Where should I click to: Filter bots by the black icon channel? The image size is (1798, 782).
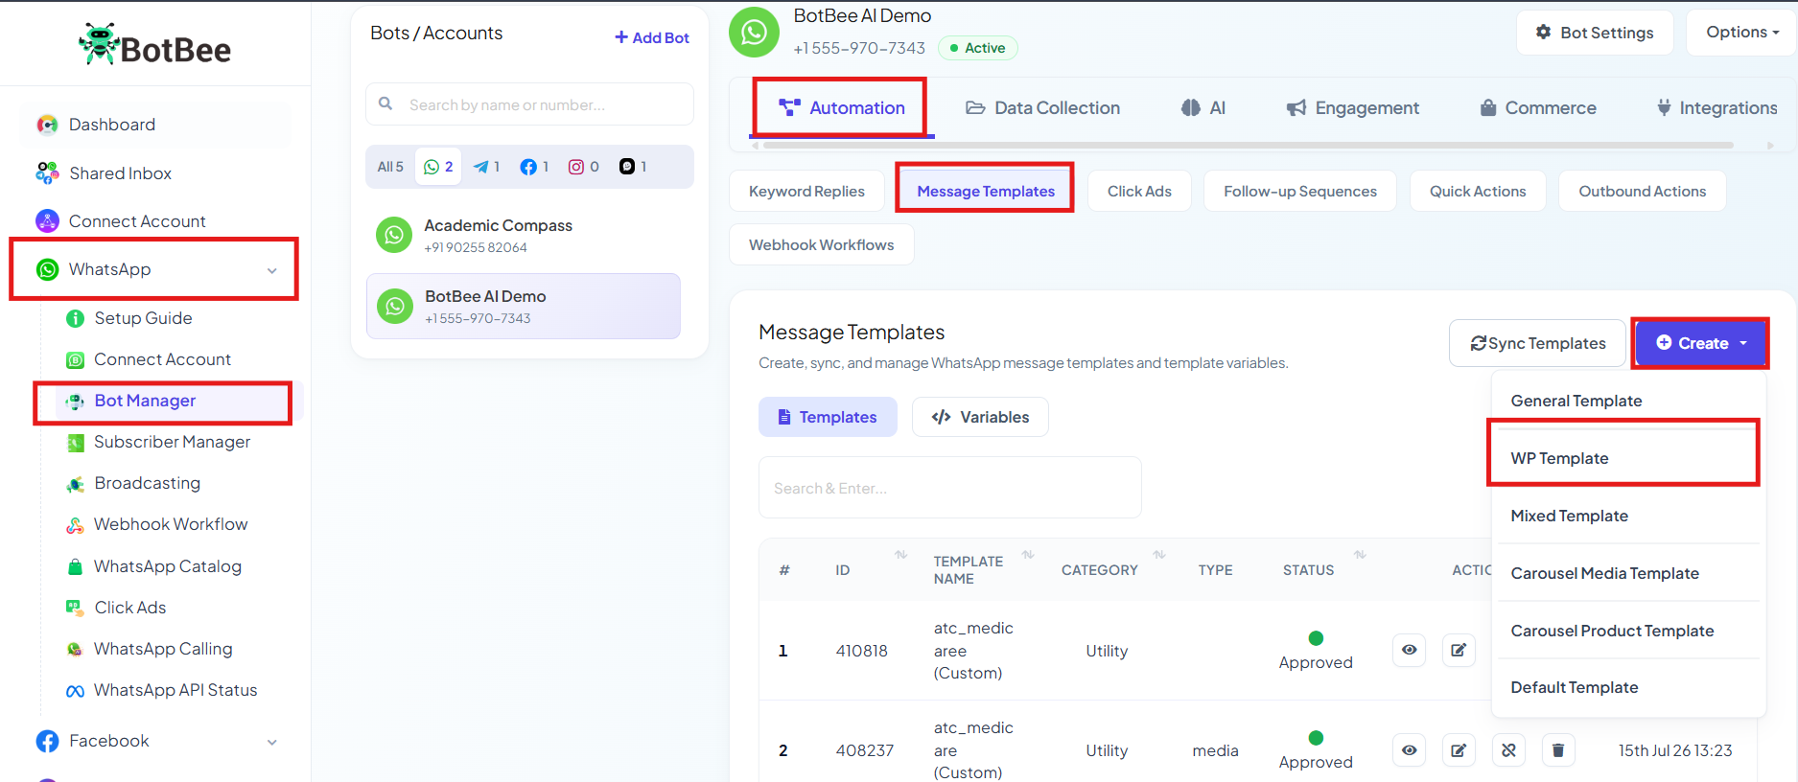pyautogui.click(x=633, y=167)
